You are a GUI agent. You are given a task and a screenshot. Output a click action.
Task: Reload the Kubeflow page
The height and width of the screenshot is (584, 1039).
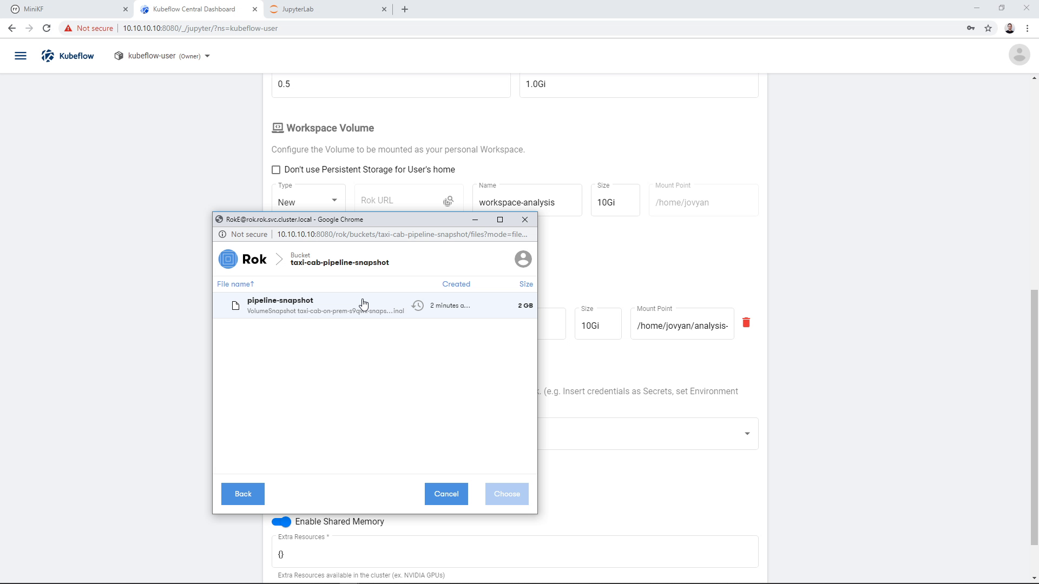click(47, 28)
